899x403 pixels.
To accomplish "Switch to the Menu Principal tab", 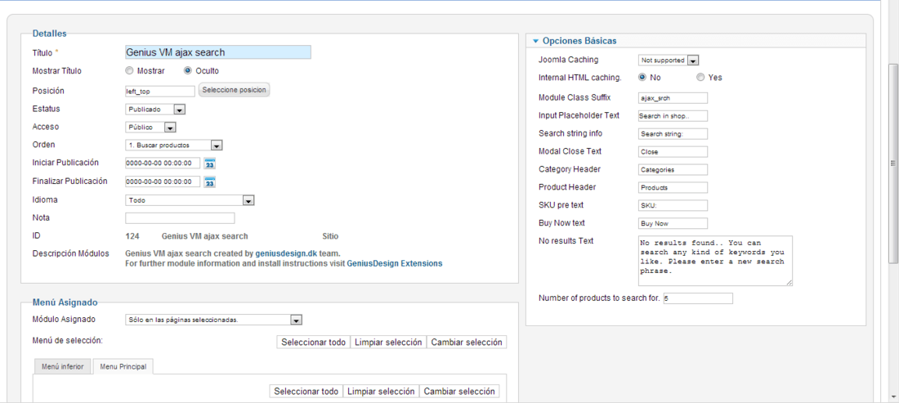I will pos(123,366).
